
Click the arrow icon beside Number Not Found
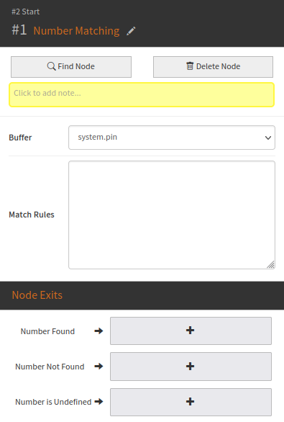(99, 366)
